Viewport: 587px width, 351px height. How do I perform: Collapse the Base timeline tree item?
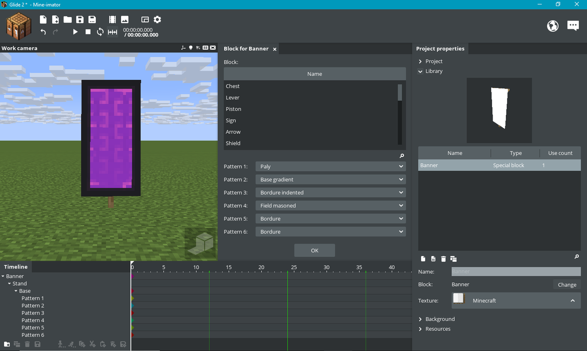(x=16, y=291)
